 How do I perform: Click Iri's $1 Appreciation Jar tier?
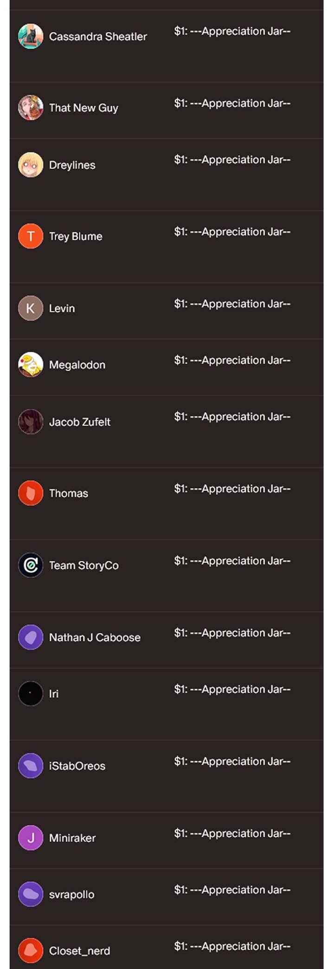[232, 689]
